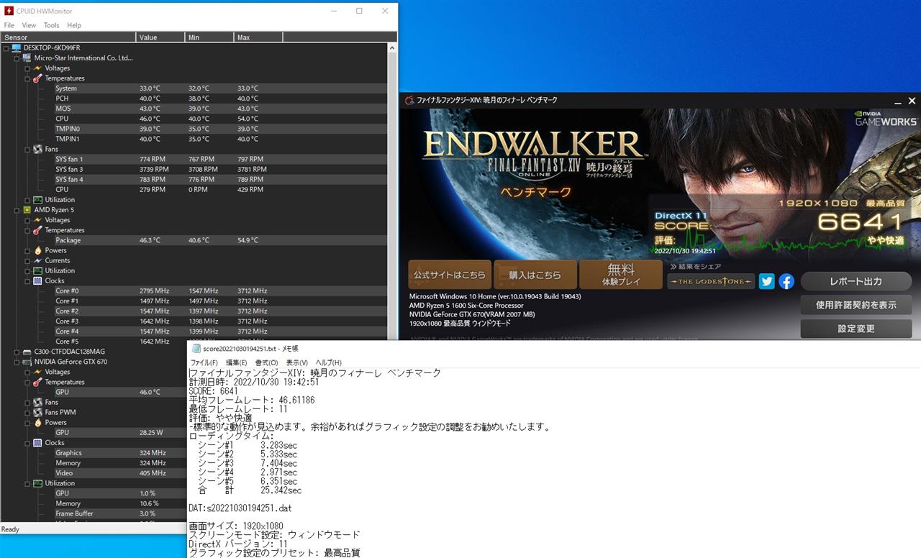Click the Fans PWM fan icon
This screenshot has width=921, height=558.
tap(38, 412)
